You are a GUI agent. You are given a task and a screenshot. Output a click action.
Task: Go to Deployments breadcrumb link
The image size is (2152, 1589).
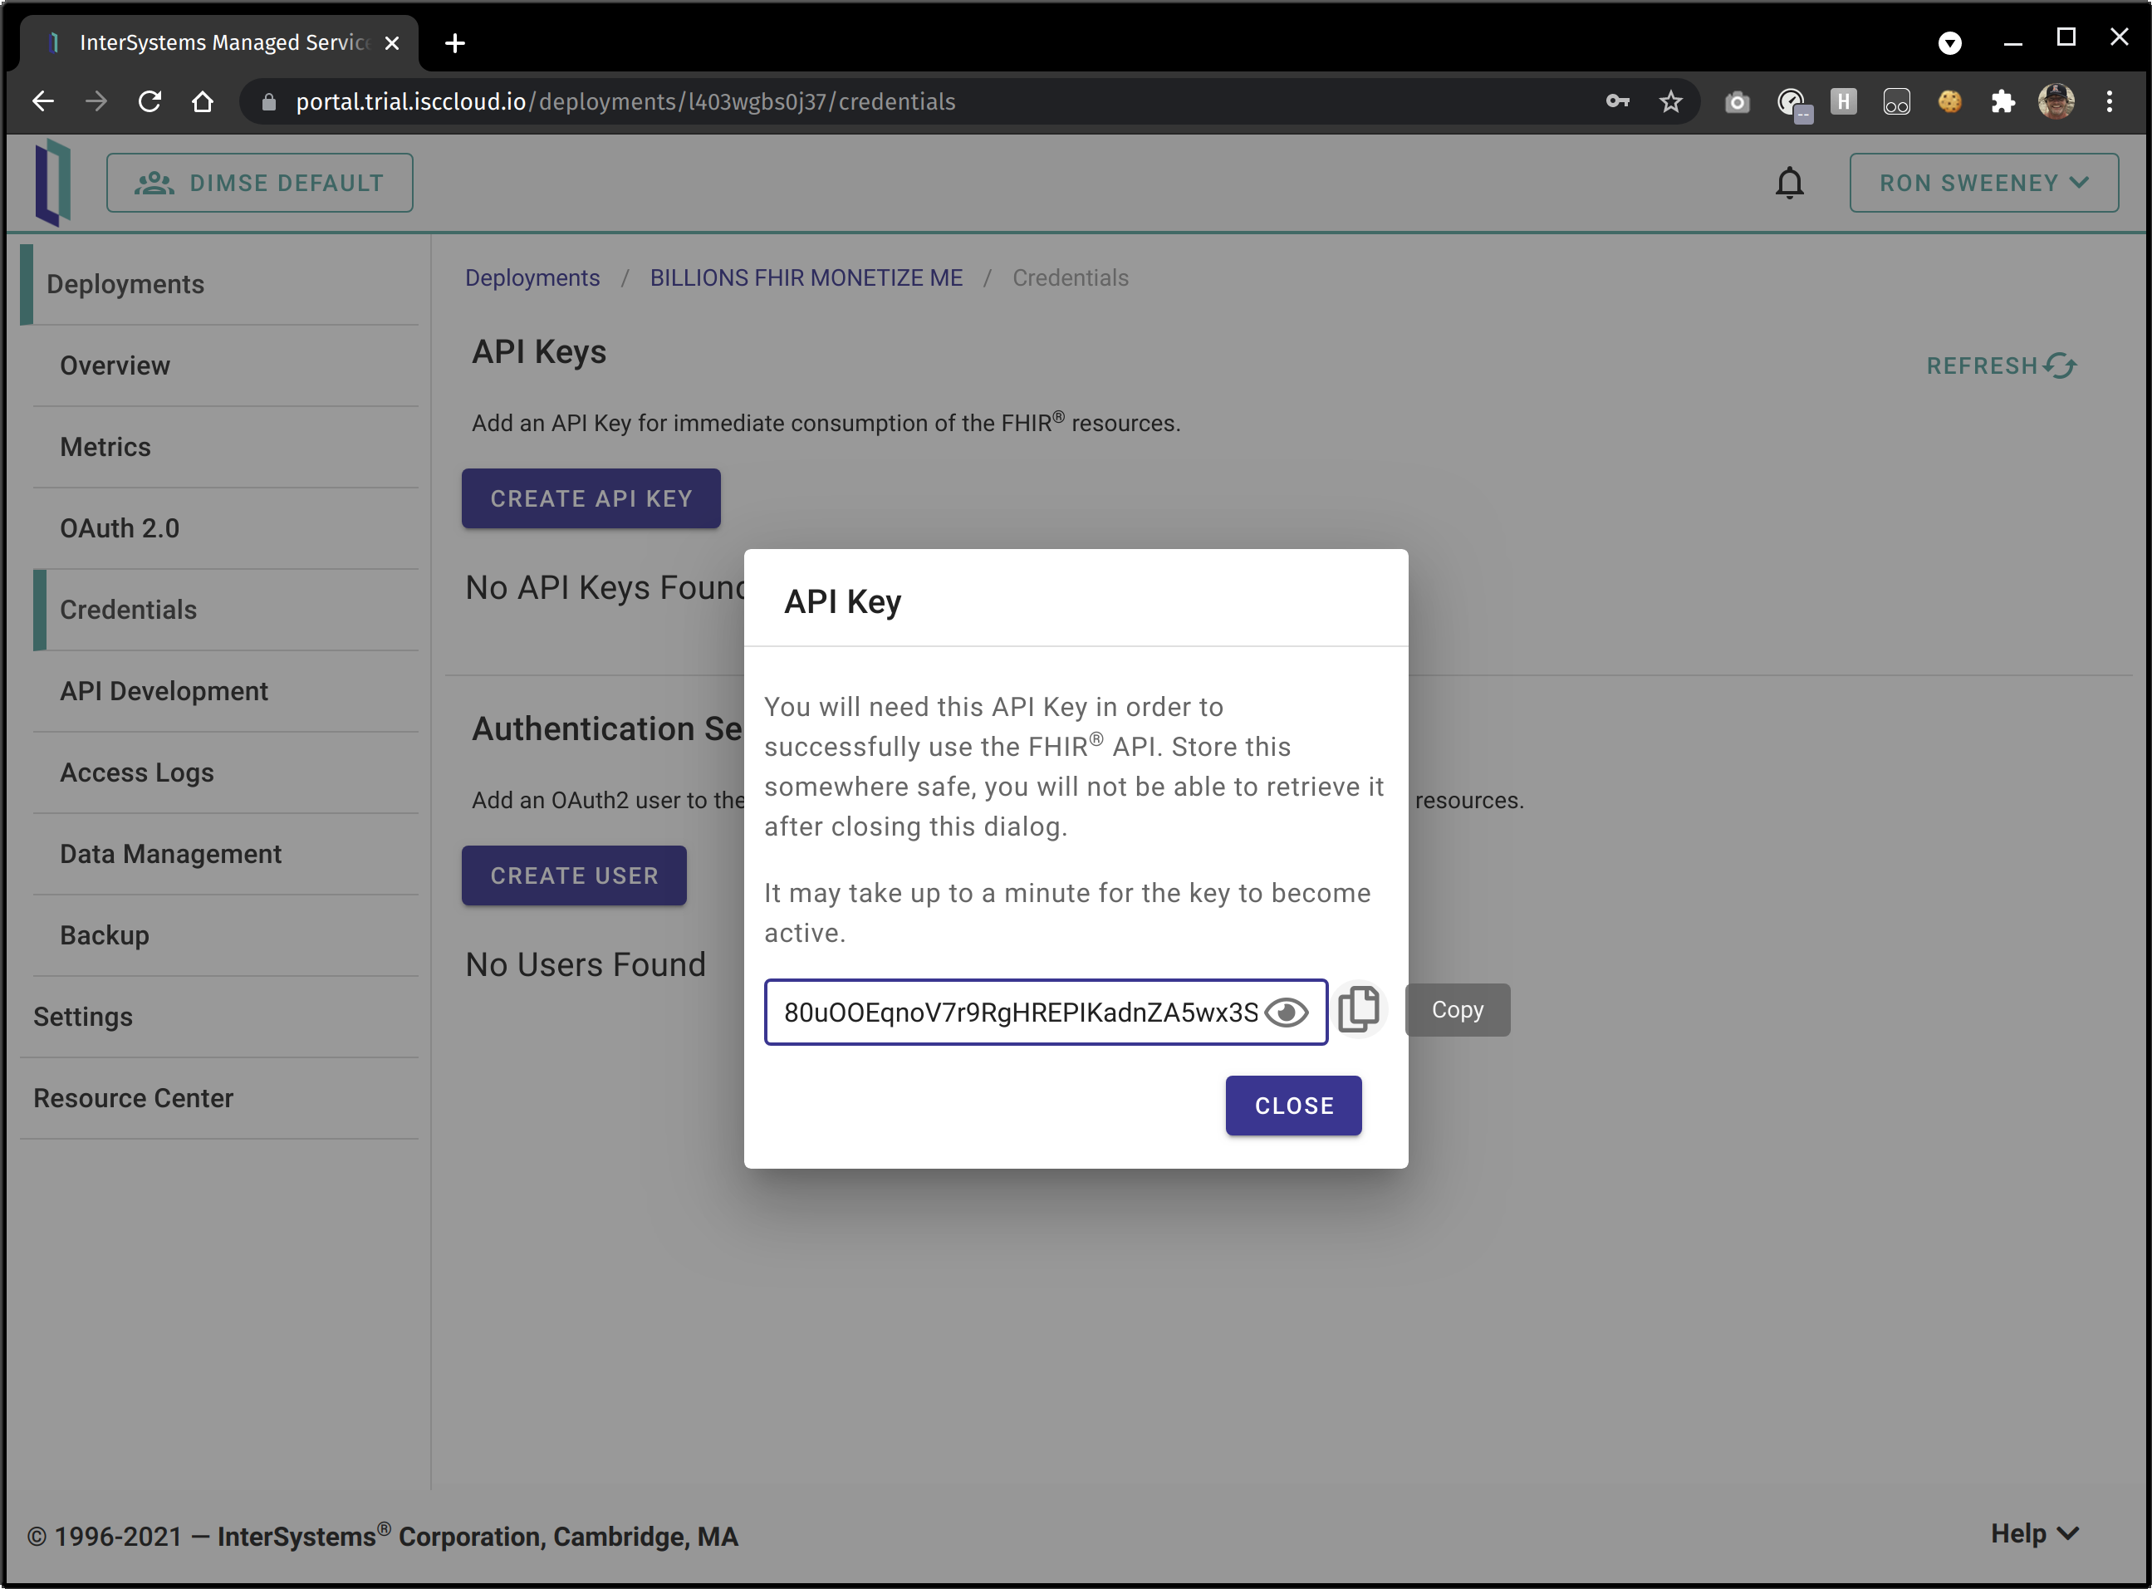tap(532, 278)
